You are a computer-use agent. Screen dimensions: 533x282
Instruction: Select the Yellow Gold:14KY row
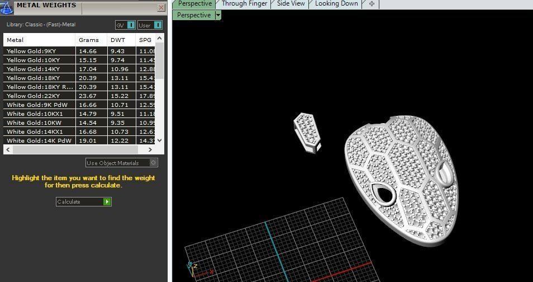tap(79, 69)
